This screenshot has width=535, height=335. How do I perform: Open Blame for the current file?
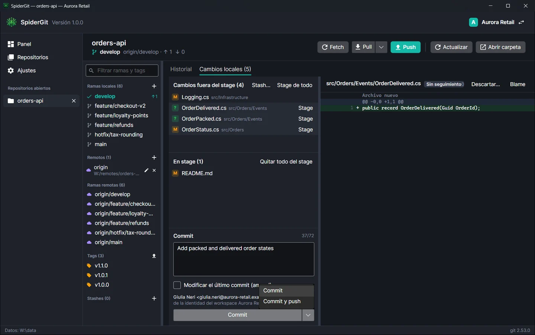tap(518, 84)
